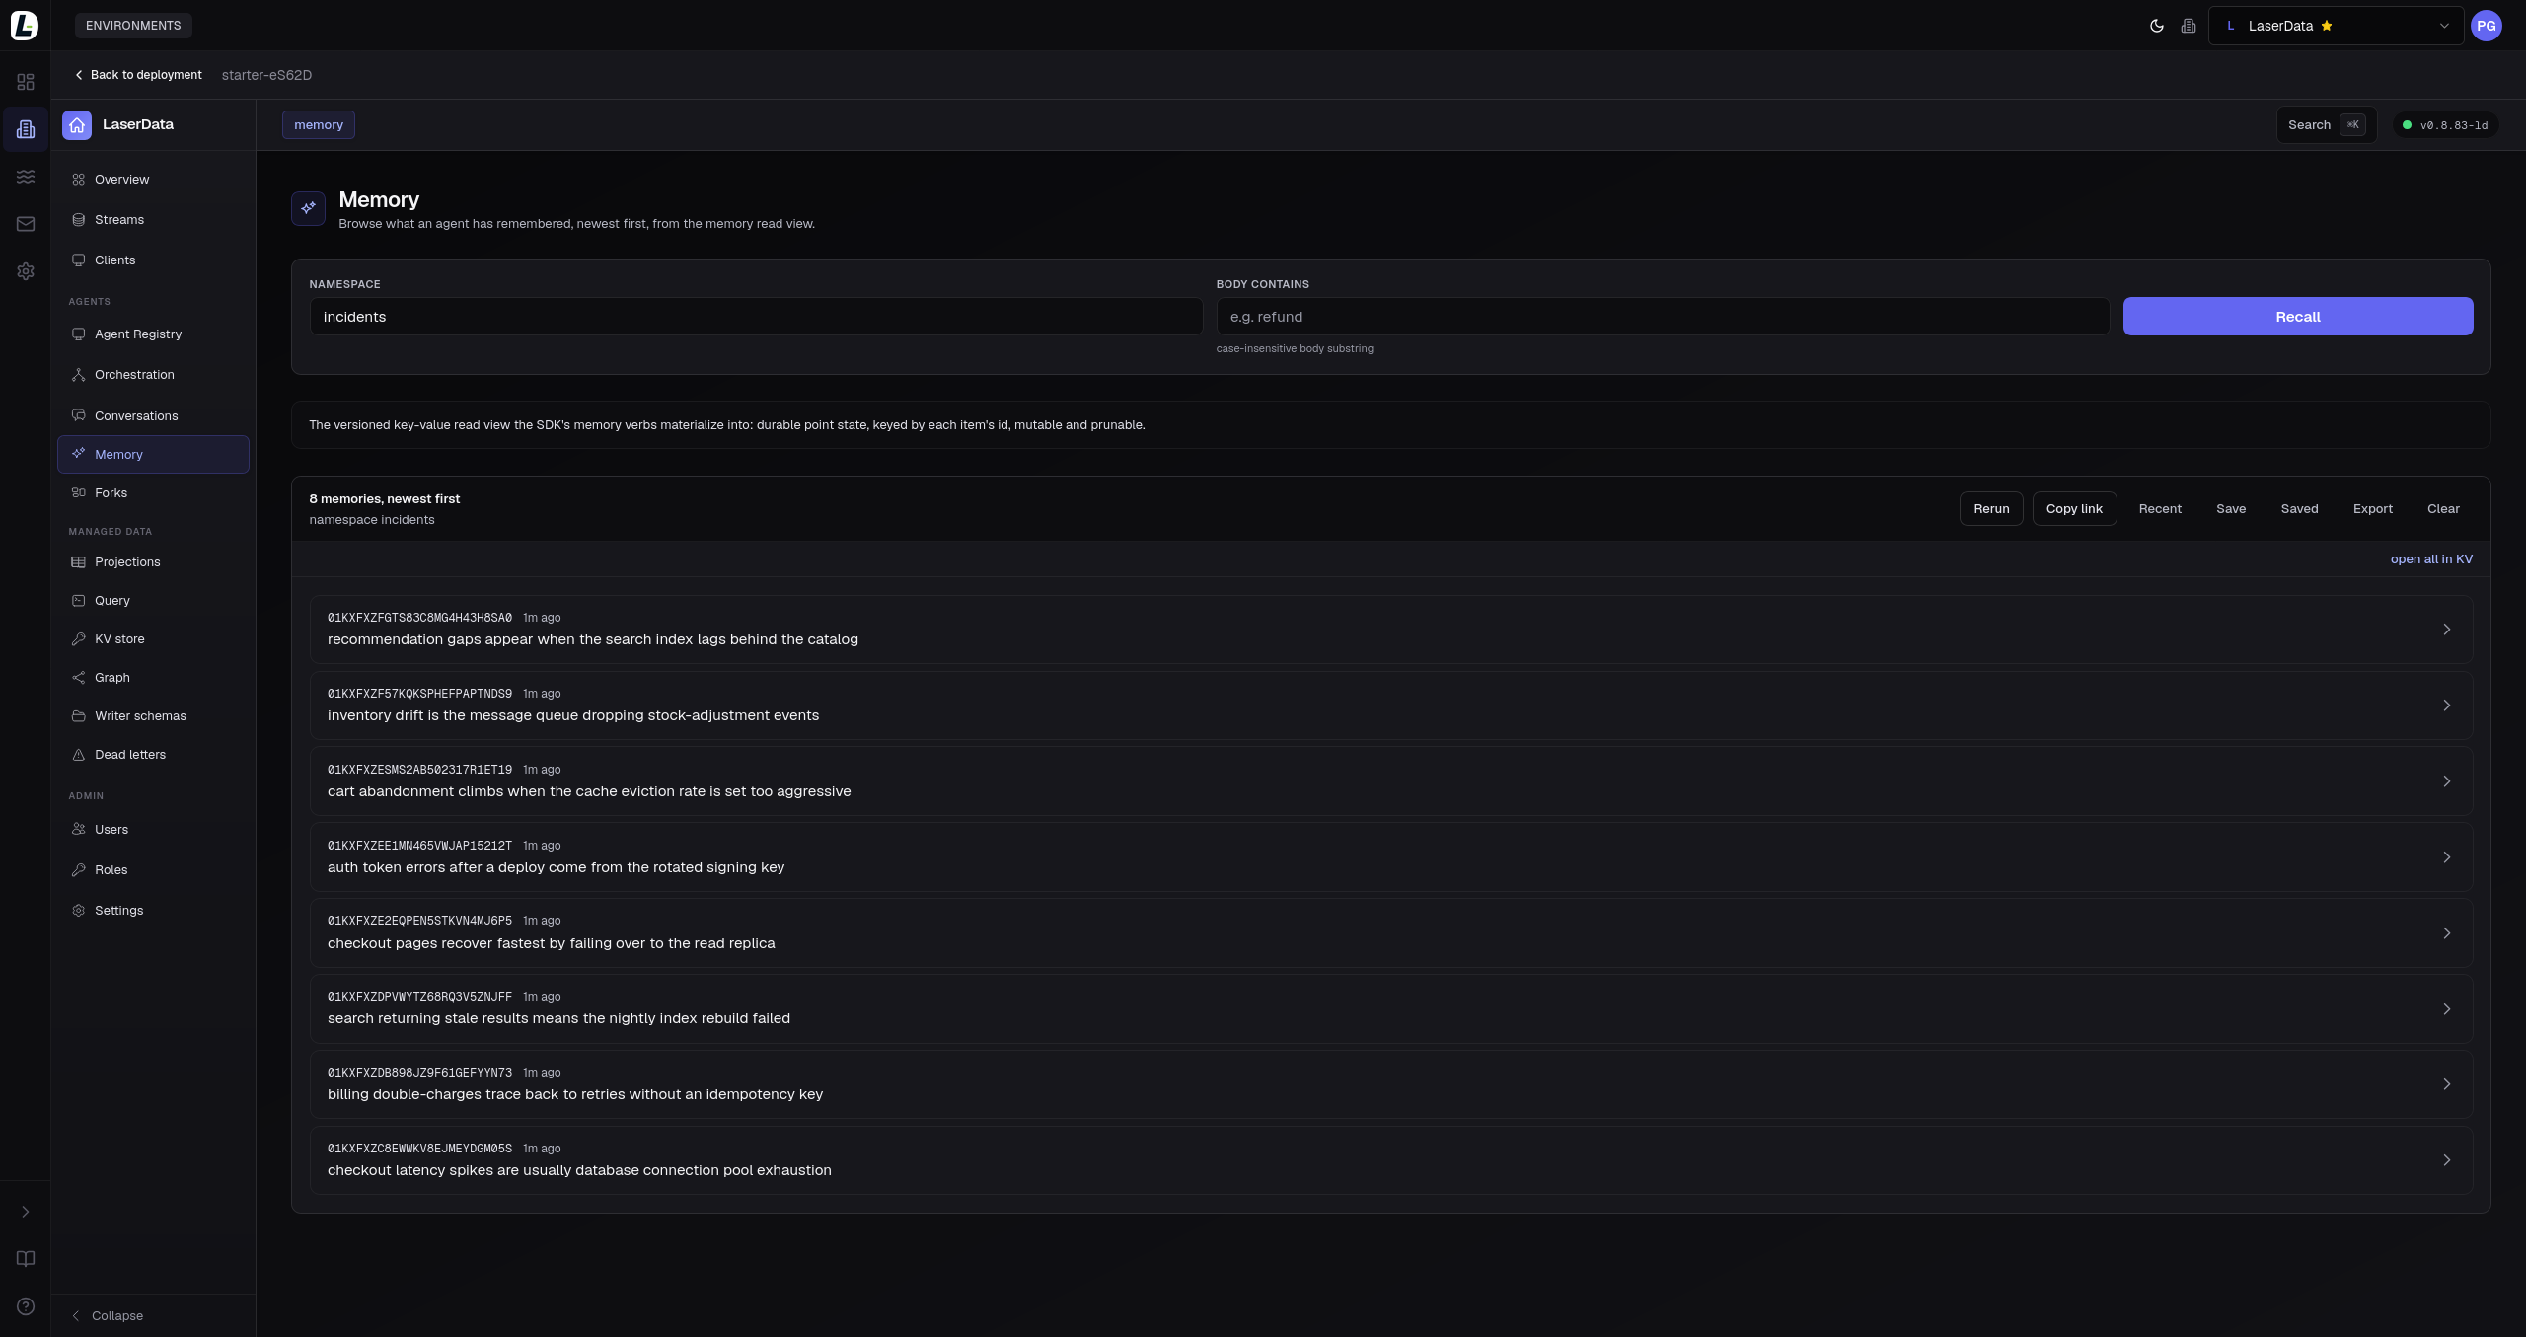Open all in KV link
2526x1337 pixels.
point(2431,559)
